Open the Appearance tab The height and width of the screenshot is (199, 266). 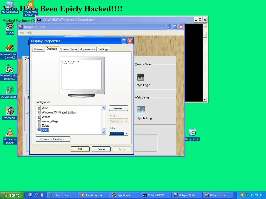[88, 49]
